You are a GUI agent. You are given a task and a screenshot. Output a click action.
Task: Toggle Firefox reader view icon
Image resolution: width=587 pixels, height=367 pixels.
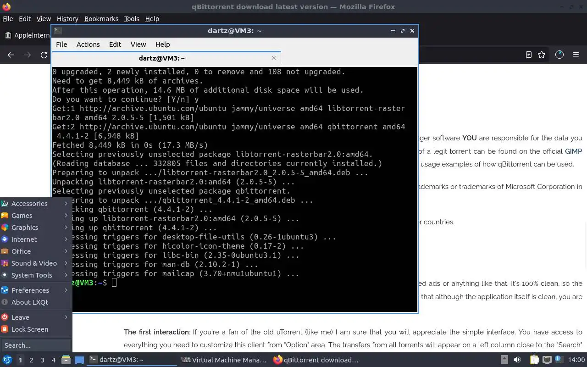pos(529,55)
